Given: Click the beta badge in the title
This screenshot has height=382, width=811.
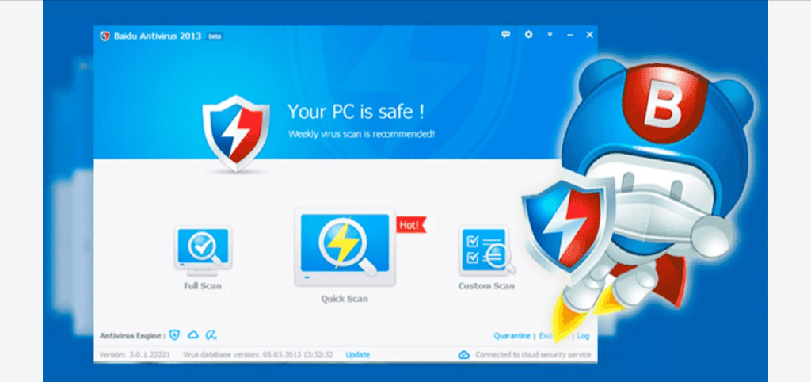Looking at the screenshot, I should click(215, 36).
